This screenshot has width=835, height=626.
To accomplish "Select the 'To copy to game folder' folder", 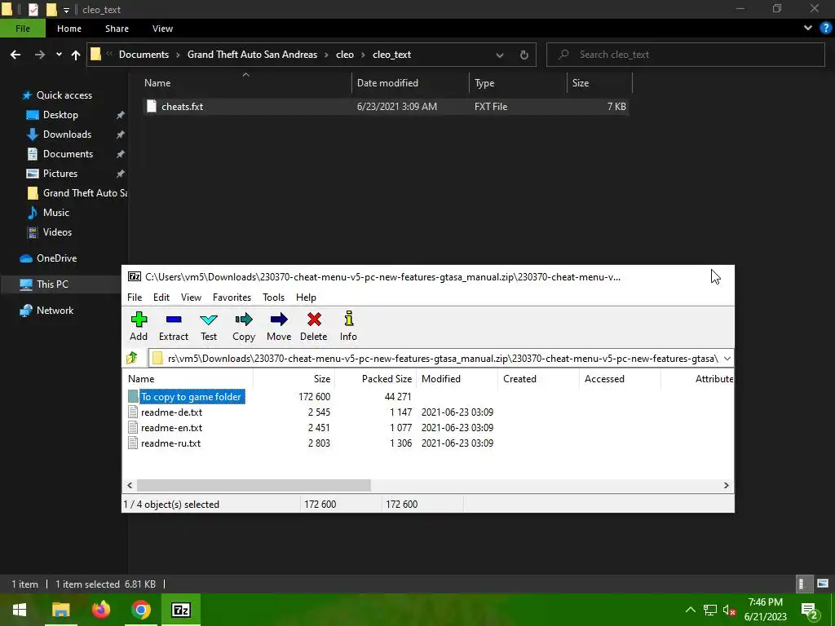I will [187, 397].
